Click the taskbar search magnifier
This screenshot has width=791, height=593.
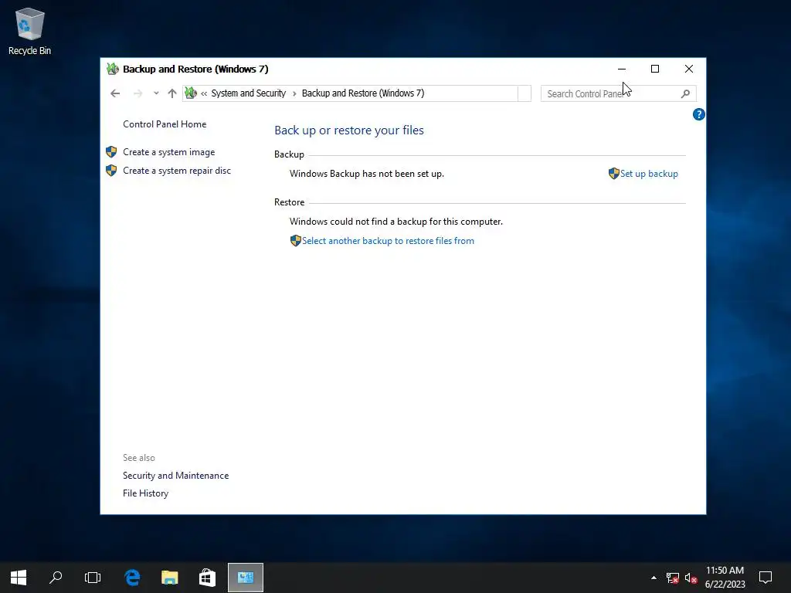coord(56,578)
